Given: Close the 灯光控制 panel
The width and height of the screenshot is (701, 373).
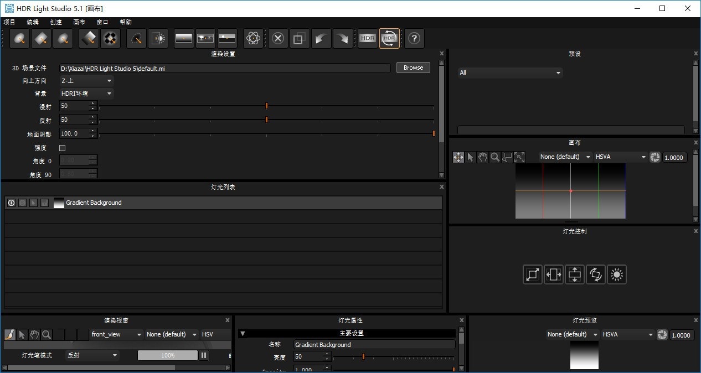Looking at the screenshot, I should click(x=696, y=231).
